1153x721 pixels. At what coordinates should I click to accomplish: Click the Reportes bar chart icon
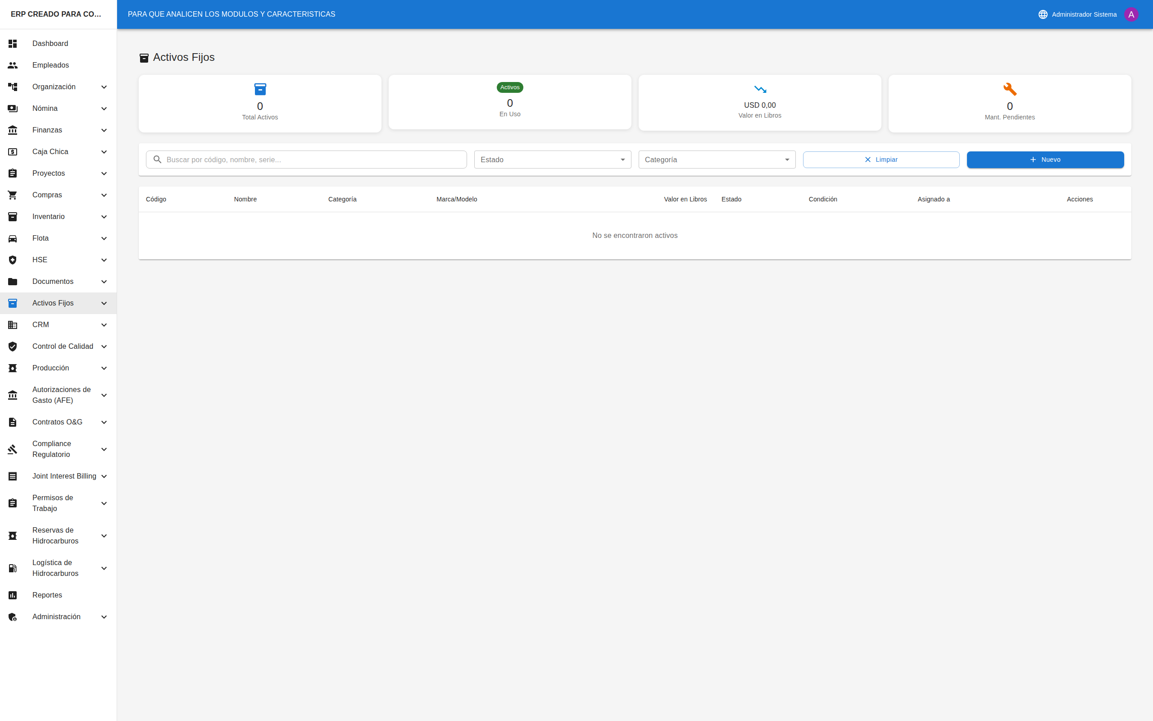13,595
